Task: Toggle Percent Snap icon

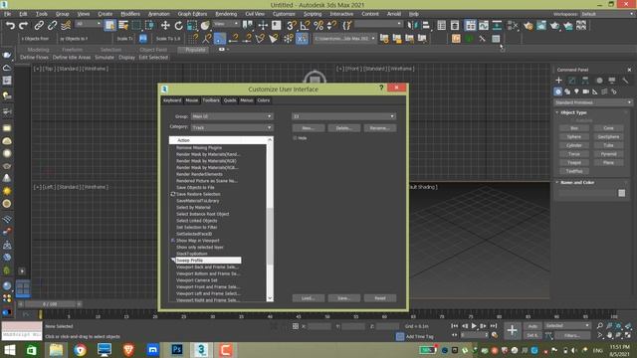Action: (x=318, y=26)
